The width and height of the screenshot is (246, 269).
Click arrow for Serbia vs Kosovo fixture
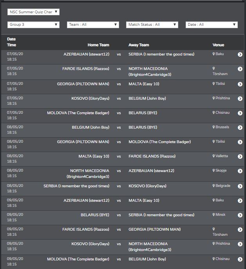point(240,186)
